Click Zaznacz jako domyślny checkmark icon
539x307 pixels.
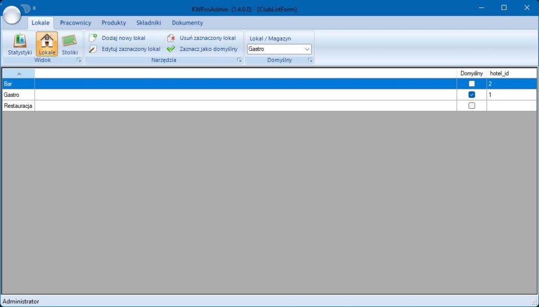pos(171,49)
